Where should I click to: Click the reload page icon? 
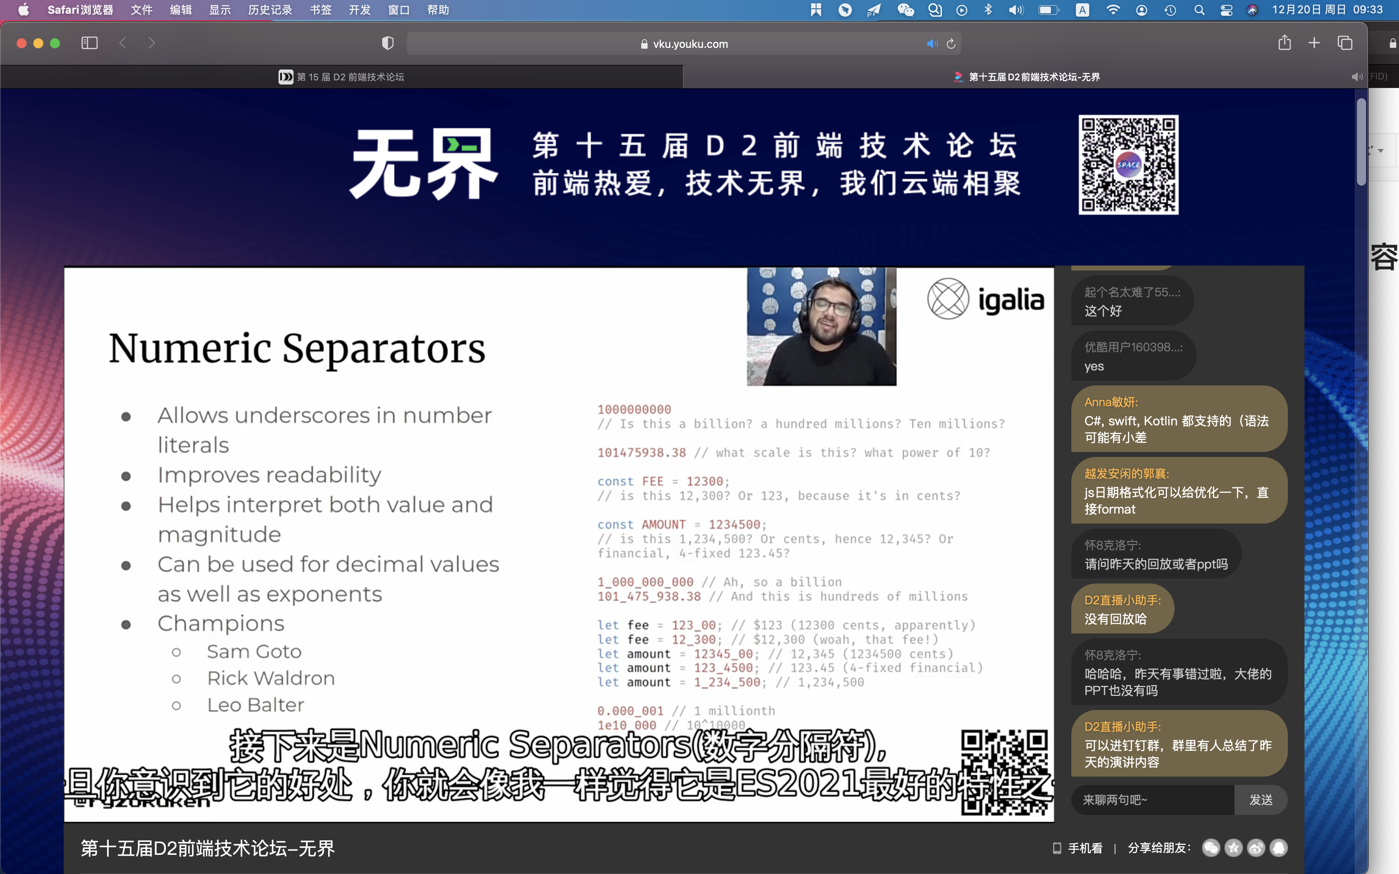951,44
